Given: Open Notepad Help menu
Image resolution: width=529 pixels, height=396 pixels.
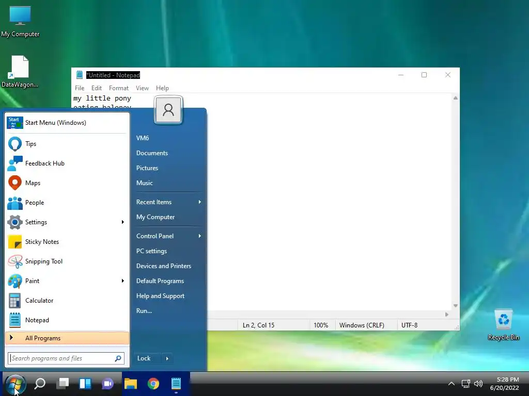Looking at the screenshot, I should coord(162,88).
